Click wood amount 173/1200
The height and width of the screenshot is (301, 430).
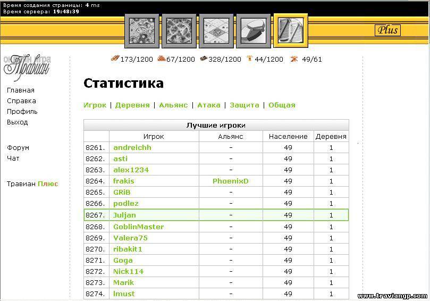tap(137, 59)
